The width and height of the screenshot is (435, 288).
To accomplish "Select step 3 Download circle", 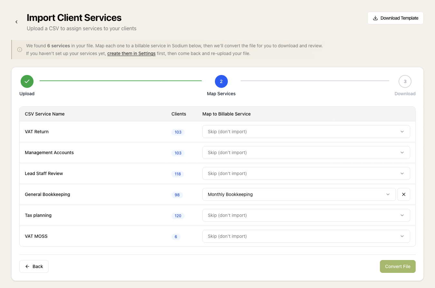I will coord(405,81).
